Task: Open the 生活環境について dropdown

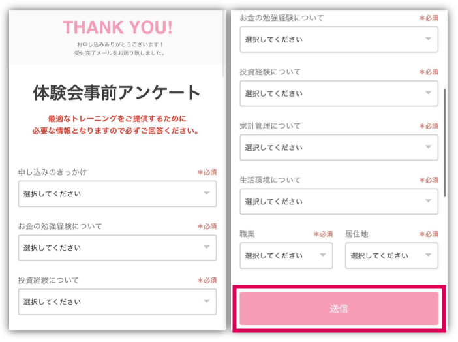Action: 339,202
